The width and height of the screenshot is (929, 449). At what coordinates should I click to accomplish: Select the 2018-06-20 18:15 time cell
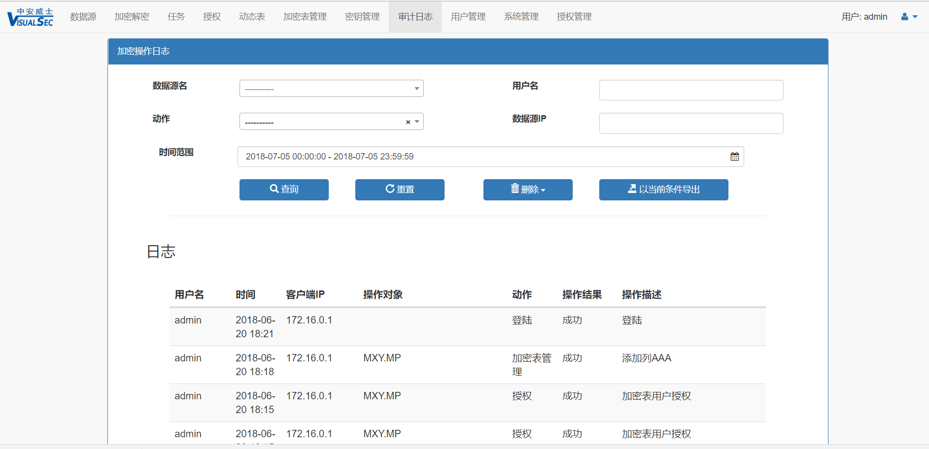click(255, 403)
